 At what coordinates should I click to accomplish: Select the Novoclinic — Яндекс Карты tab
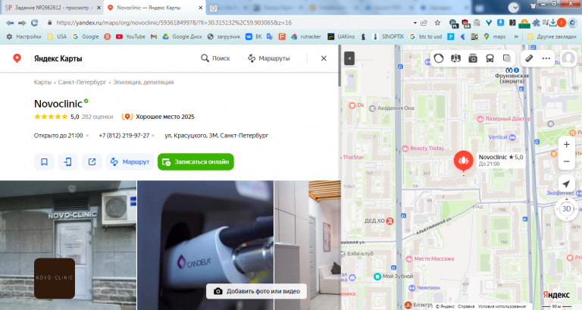click(155, 8)
